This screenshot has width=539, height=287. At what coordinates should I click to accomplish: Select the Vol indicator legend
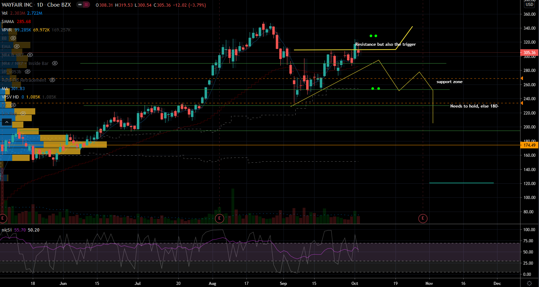[x=5, y=13]
